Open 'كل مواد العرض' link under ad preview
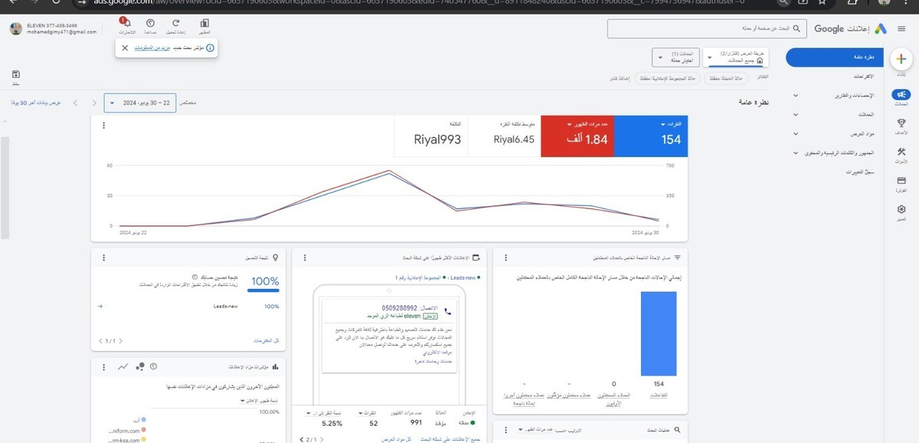 (397, 439)
